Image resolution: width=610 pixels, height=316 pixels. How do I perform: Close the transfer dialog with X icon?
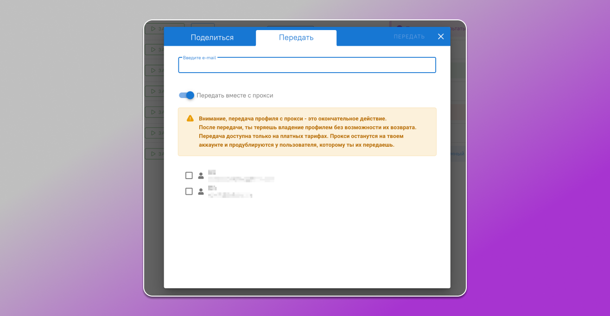[441, 37]
